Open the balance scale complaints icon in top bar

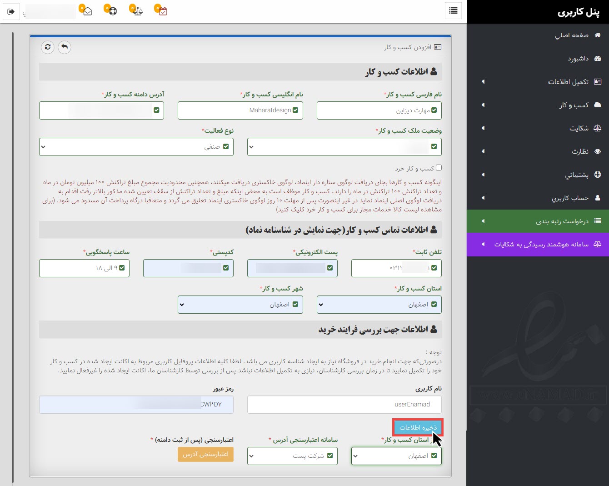tap(138, 11)
